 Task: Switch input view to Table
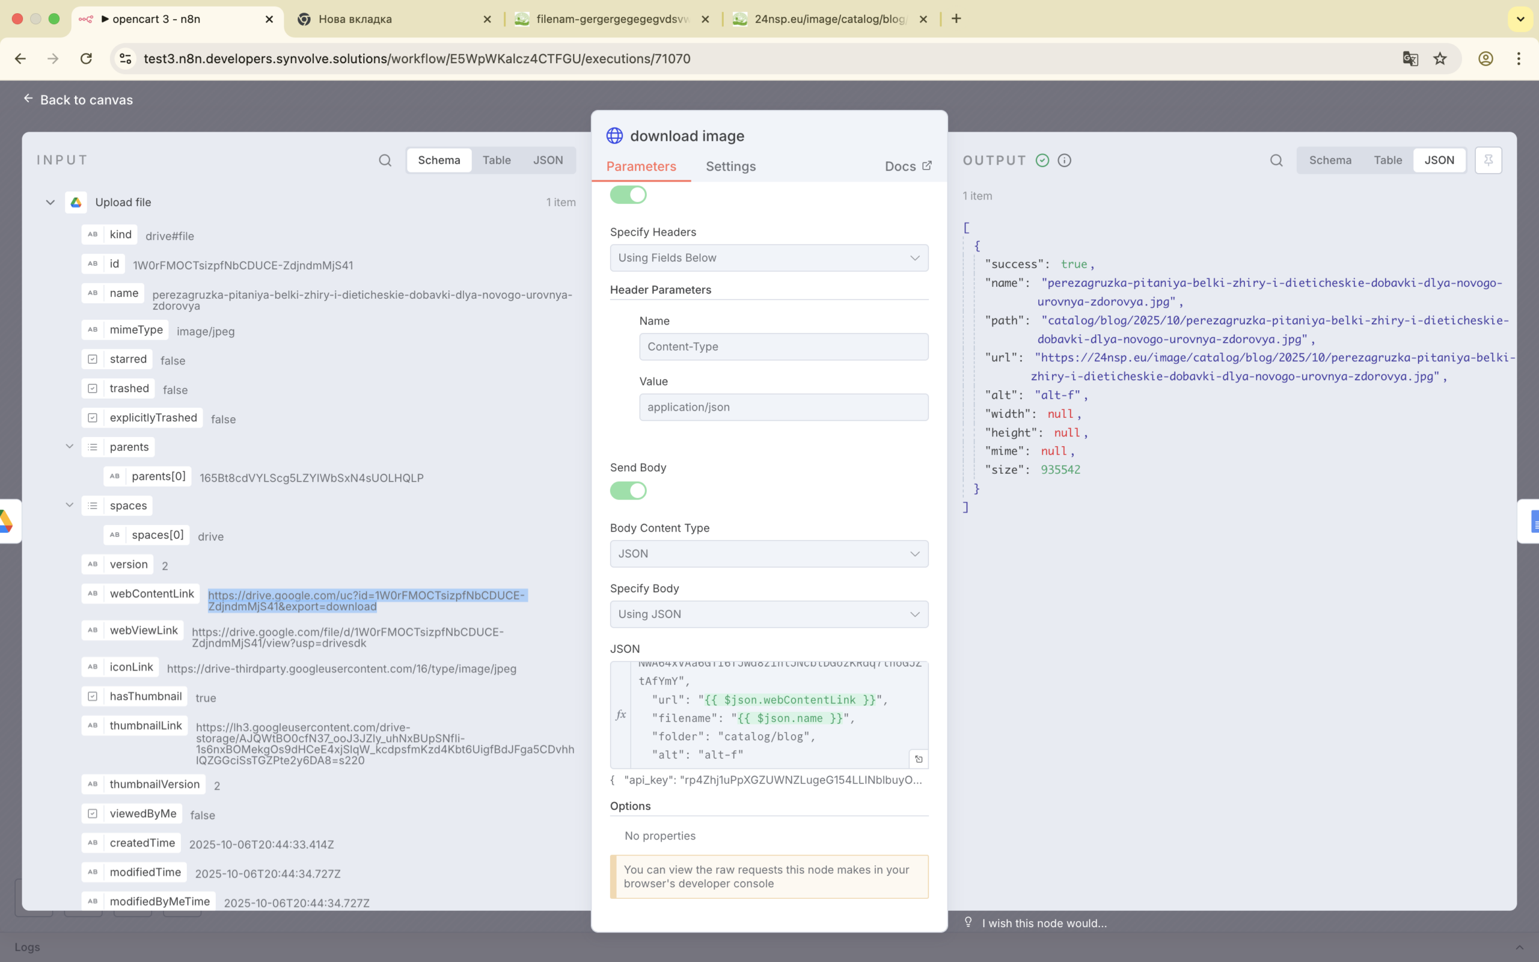click(x=496, y=161)
